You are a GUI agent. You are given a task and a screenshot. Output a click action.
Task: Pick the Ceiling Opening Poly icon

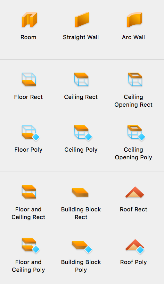[x=136, y=133]
